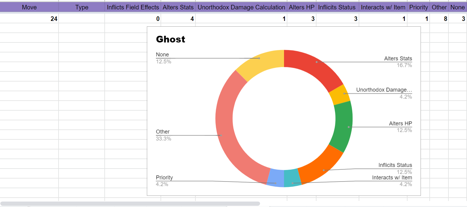
Task: Click the None chart label
Action: tap(162, 55)
